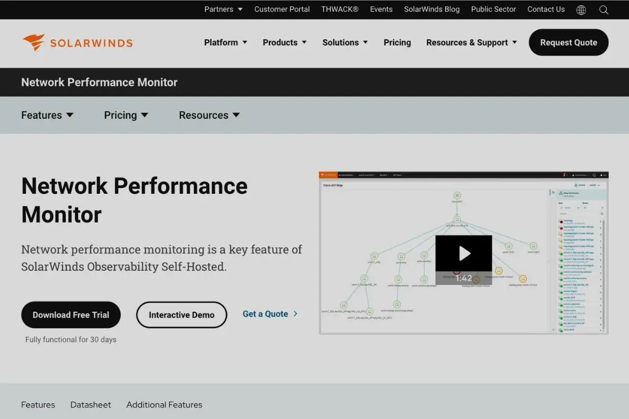This screenshot has width=629, height=419.
Task: Click the SolarWinds logo
Action: coord(78,42)
